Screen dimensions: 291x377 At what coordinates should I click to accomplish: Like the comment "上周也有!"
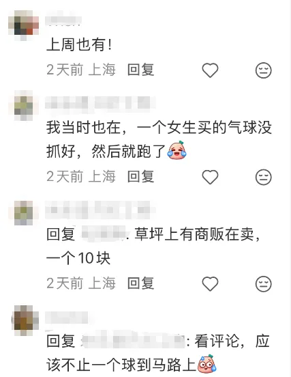210,70
